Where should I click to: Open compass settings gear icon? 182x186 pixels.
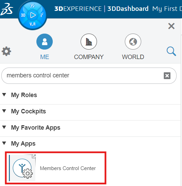point(6,51)
